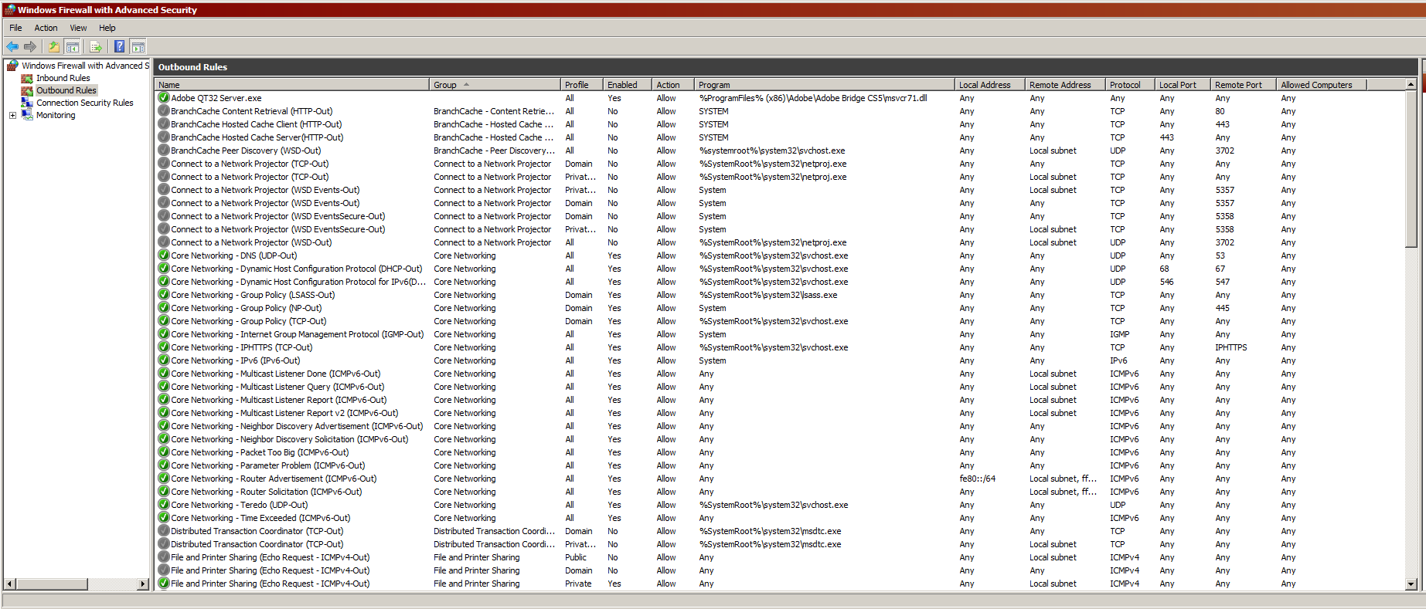Sort by the Profile column header

[581, 85]
